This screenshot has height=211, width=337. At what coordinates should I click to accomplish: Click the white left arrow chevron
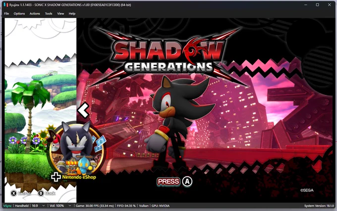pyautogui.click(x=83, y=110)
